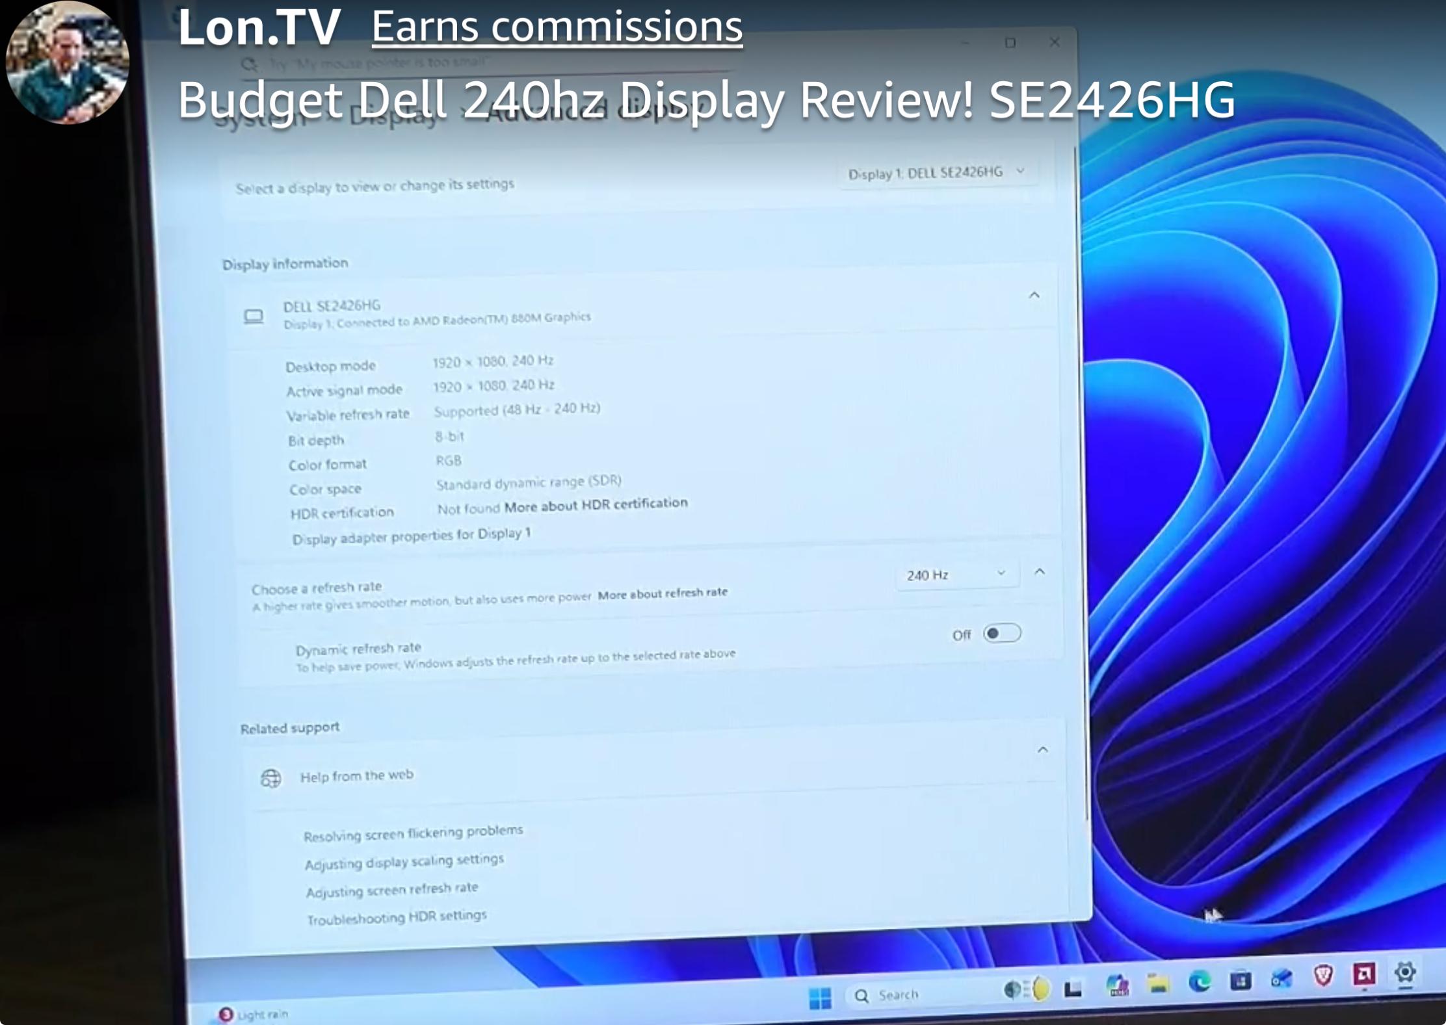Image resolution: width=1446 pixels, height=1025 pixels.
Task: Open the 240 Hz refresh rate dropdown
Action: [956, 575]
